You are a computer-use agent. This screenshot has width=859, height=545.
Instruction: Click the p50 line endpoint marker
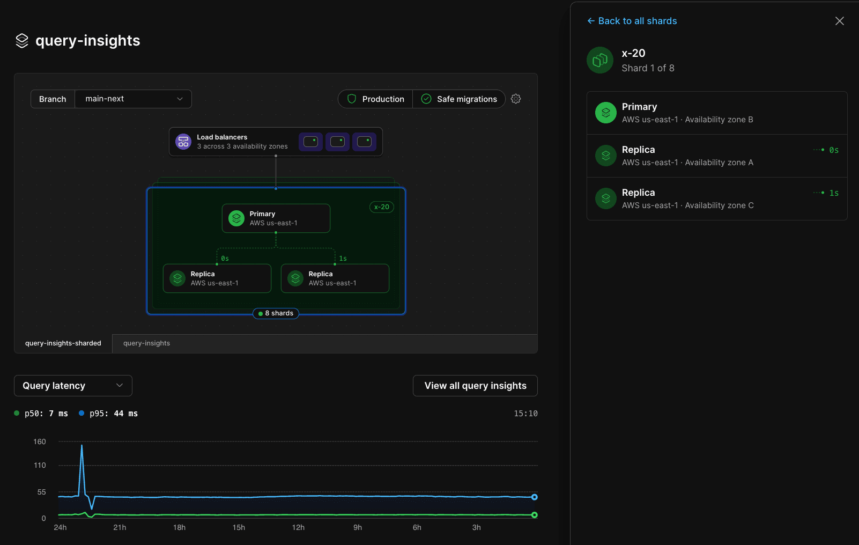[x=535, y=515]
